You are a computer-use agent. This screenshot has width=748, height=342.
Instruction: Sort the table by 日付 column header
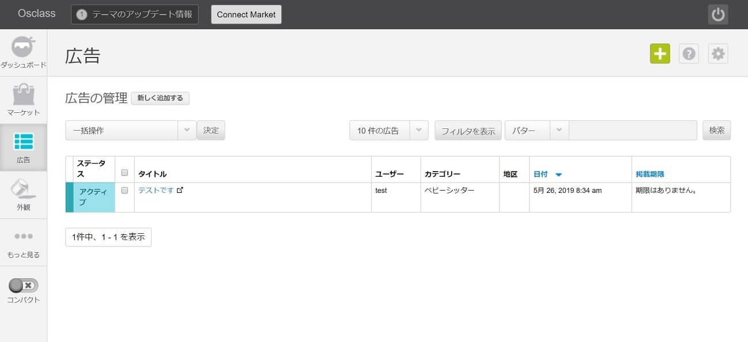(x=541, y=174)
